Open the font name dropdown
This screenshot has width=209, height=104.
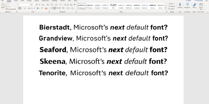[x=30, y=5]
